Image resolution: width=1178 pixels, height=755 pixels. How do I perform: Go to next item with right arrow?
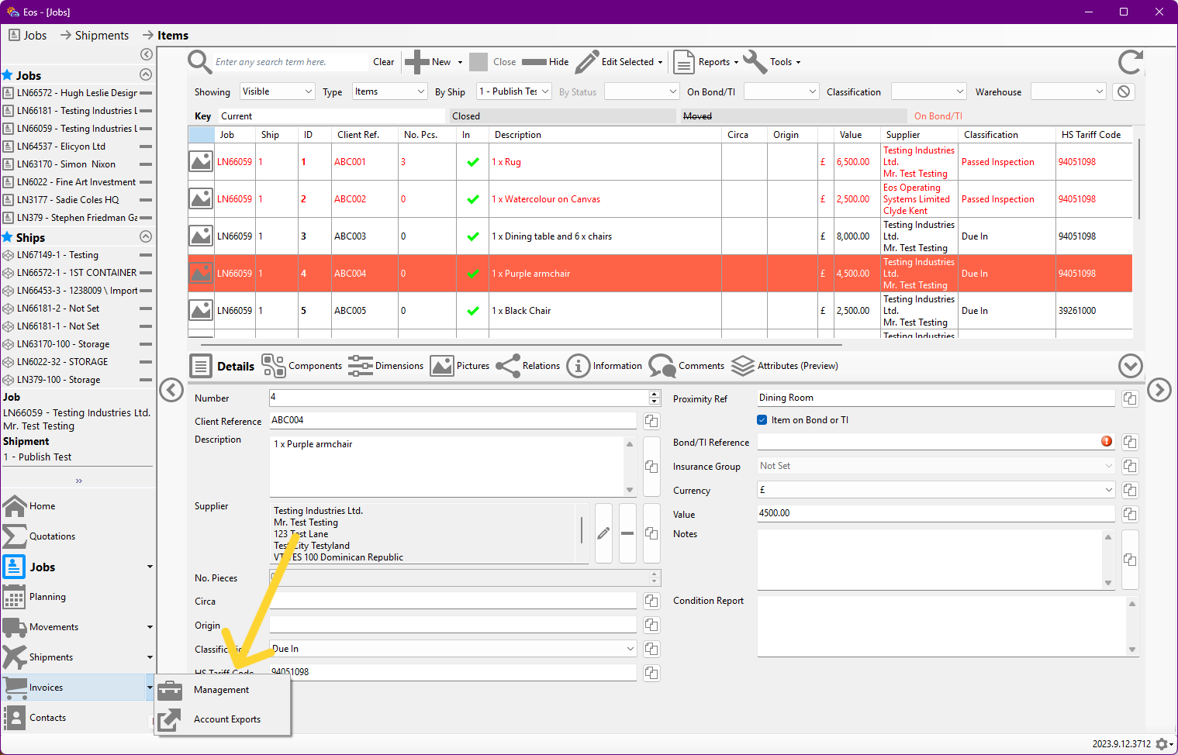(x=1159, y=390)
